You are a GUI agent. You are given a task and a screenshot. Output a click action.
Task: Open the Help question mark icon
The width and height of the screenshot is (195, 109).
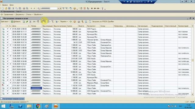tap(74, 8)
